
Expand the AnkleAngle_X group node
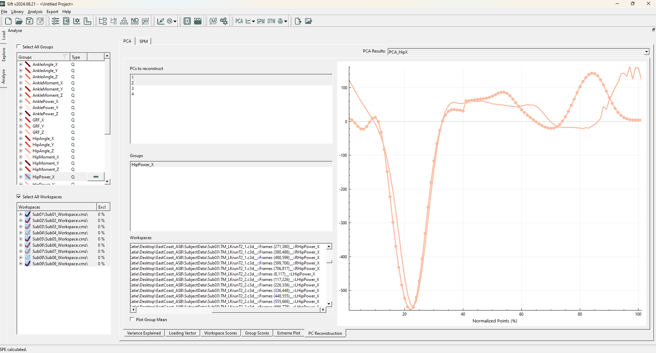click(x=21, y=64)
